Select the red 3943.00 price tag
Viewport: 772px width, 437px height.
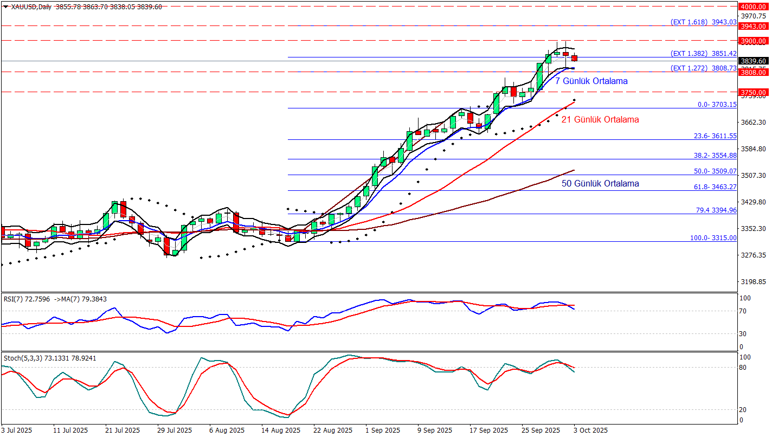pyautogui.click(x=754, y=26)
